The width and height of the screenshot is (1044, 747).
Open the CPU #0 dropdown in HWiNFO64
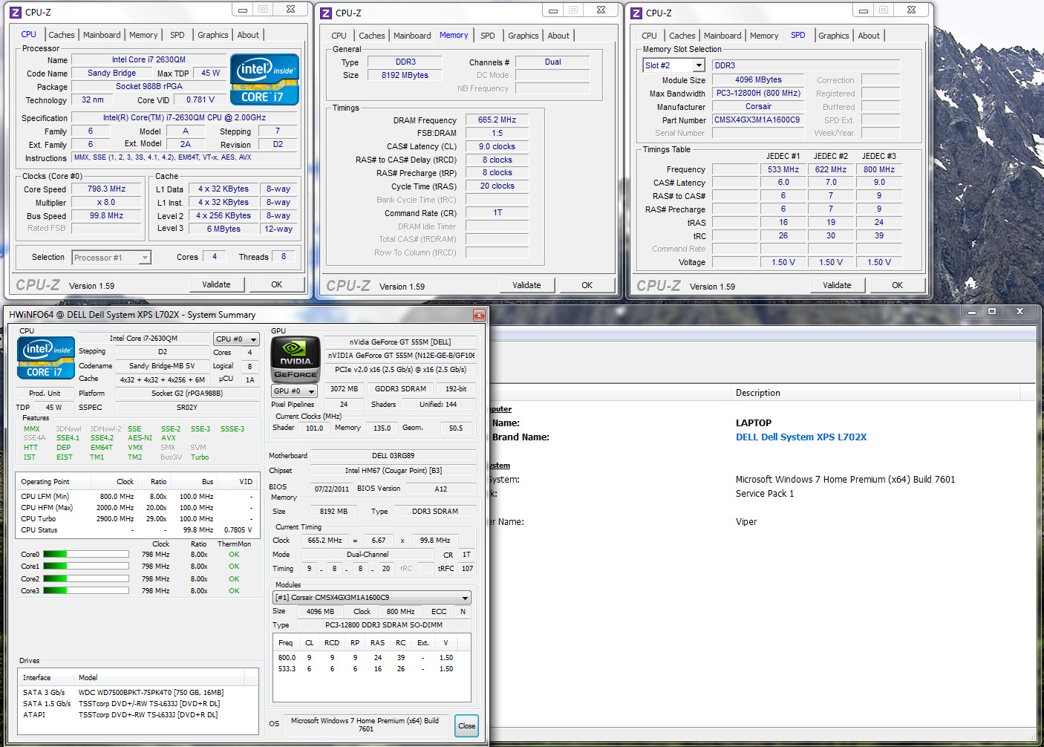coord(253,339)
